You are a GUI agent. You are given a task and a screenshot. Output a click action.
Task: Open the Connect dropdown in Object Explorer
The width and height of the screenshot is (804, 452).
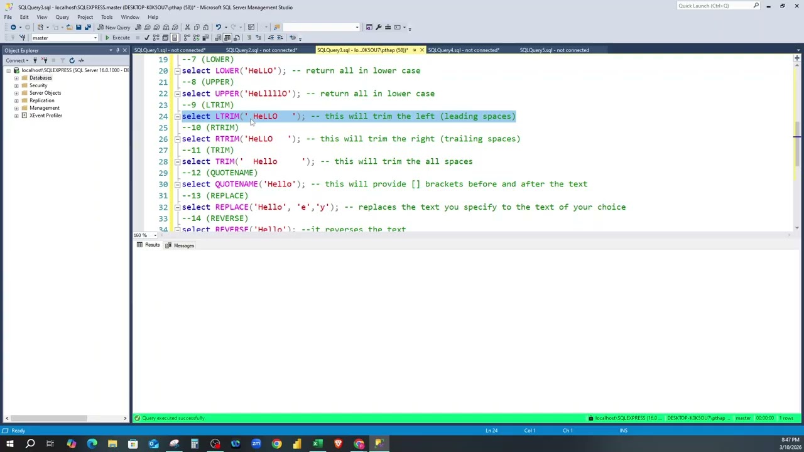18,60
